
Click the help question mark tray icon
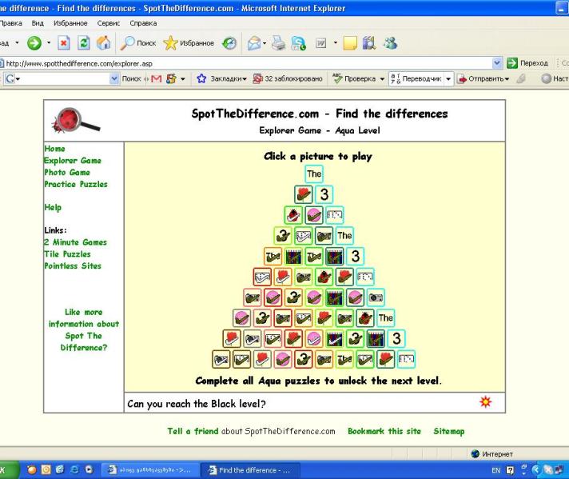(510, 470)
